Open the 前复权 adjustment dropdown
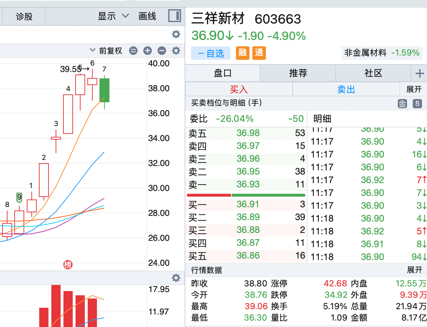This screenshot has height=327, width=427. point(106,51)
